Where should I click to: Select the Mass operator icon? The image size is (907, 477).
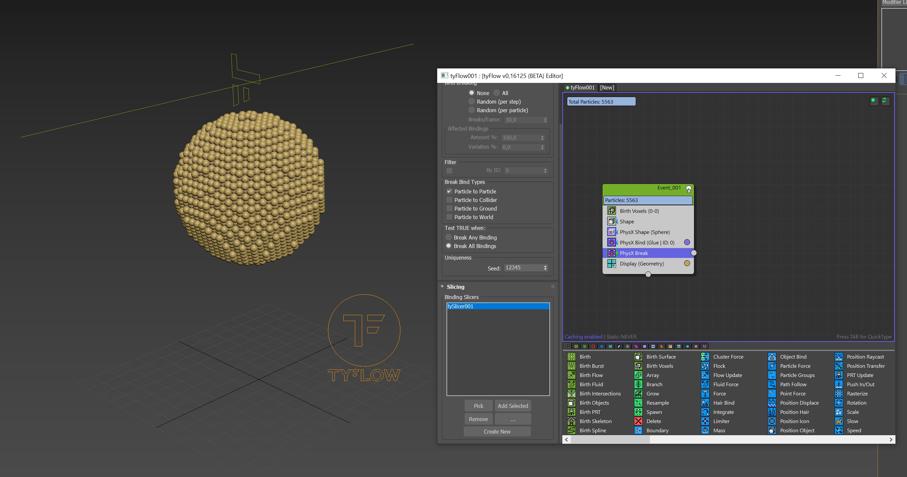(705, 430)
